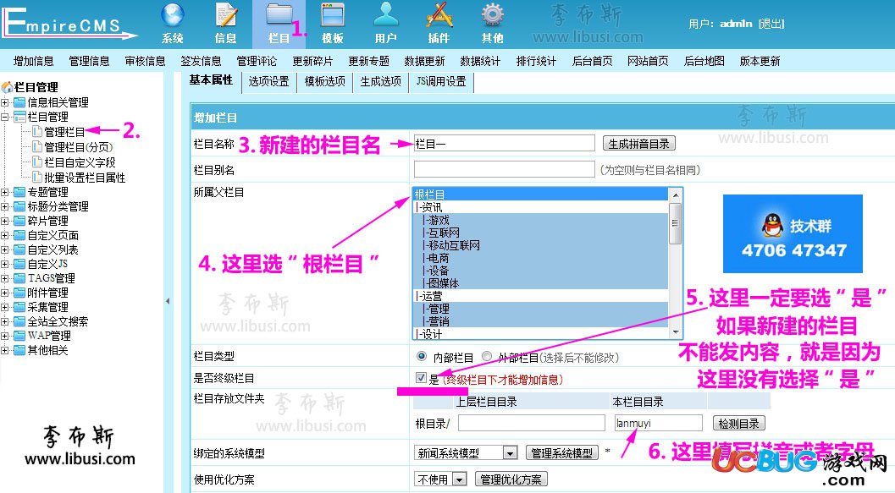Viewport: 895px width, 493px height.
Task: Expand the 专题管理 tree node
Action: click(4, 193)
